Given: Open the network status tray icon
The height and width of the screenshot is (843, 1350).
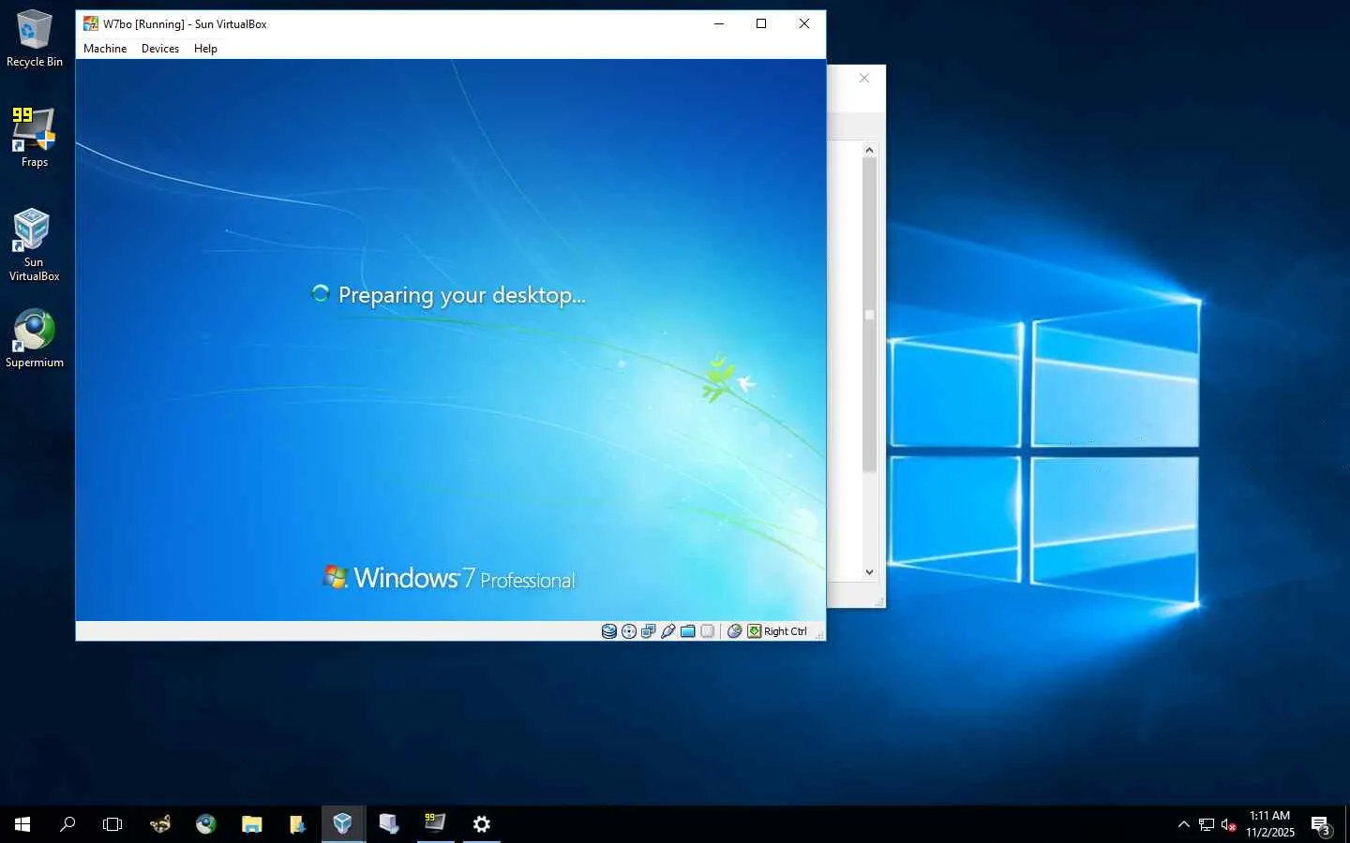Looking at the screenshot, I should (1207, 824).
